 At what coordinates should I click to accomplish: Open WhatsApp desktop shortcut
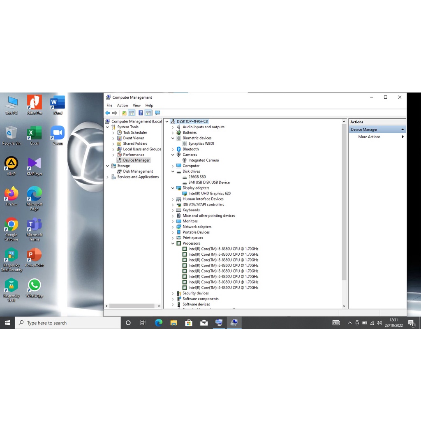pyautogui.click(x=35, y=288)
